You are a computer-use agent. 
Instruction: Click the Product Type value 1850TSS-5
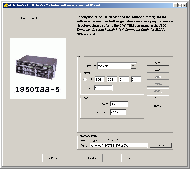tap(115, 140)
